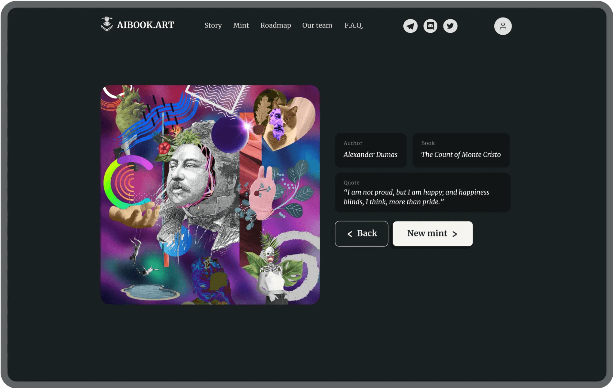The width and height of the screenshot is (613, 388).
Task: Click the AIBOOK.ART site title text
Action: coord(146,25)
